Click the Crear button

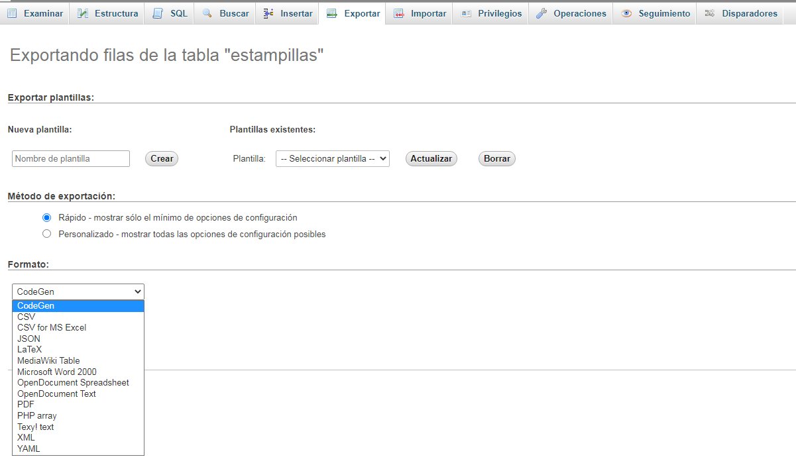coord(161,158)
